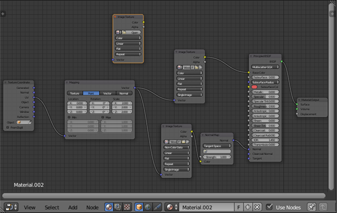Select Line Style shader type icon

(x=157, y=207)
